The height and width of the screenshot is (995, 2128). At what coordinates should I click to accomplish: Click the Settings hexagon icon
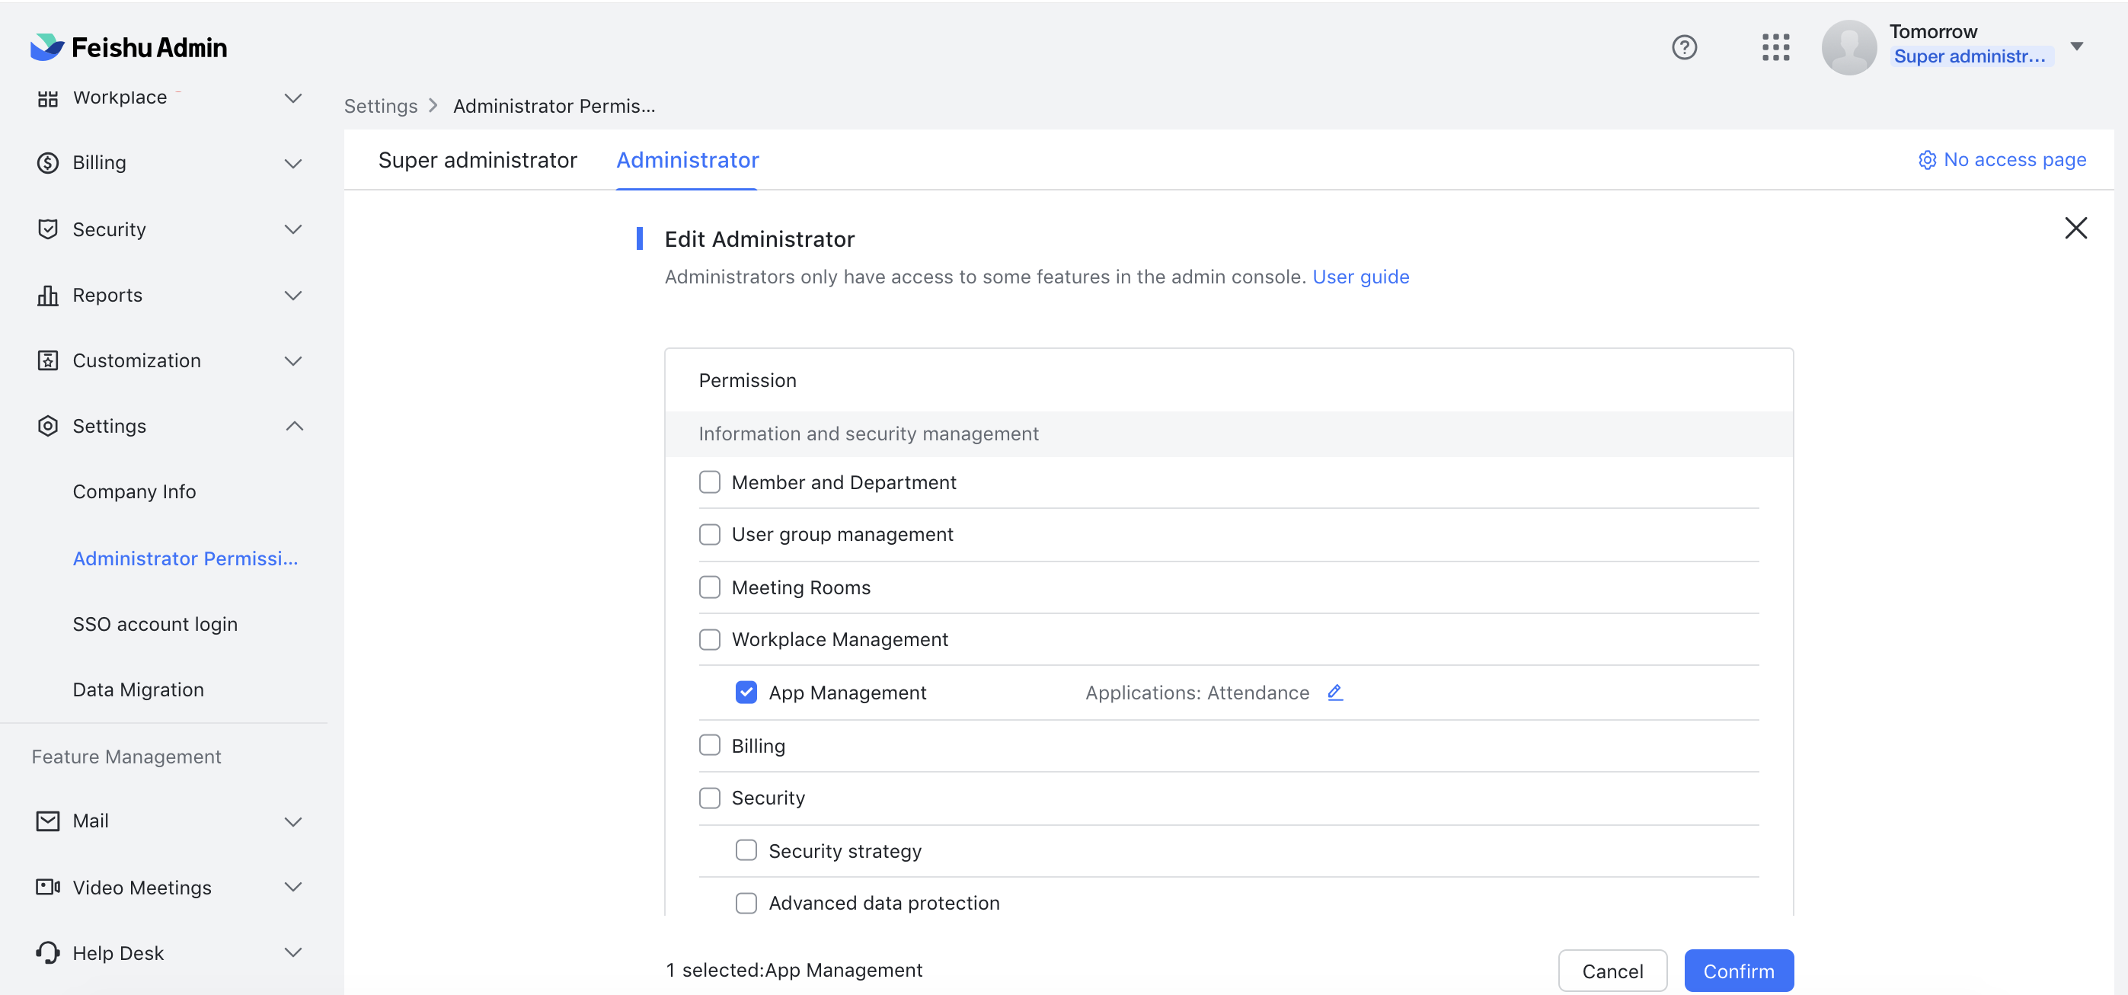point(48,426)
